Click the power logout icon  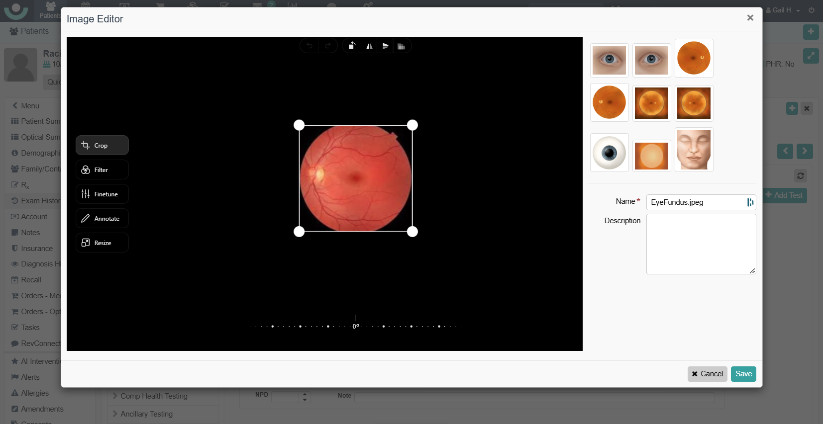click(x=812, y=10)
